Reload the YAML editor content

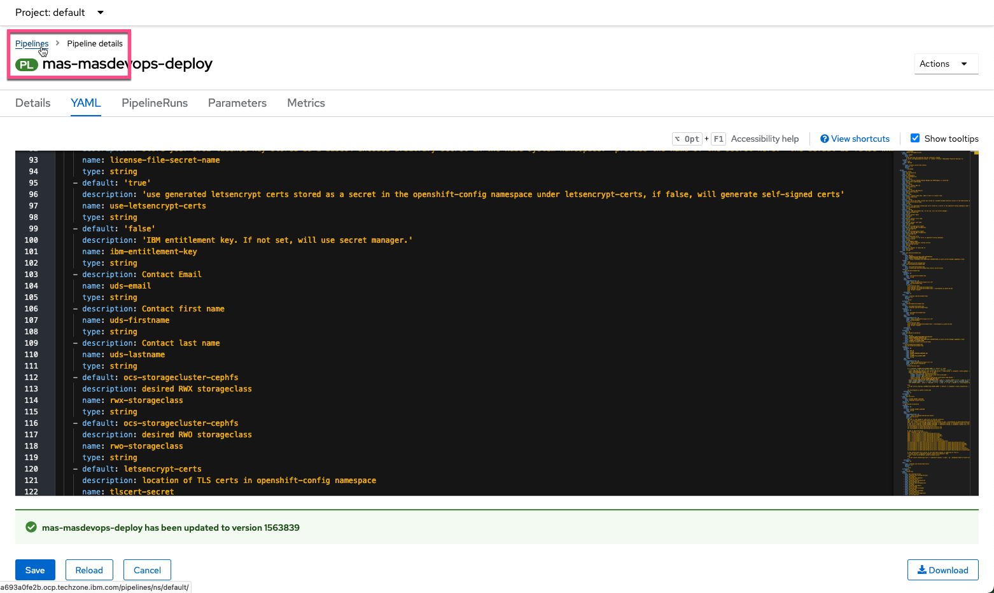[89, 570]
